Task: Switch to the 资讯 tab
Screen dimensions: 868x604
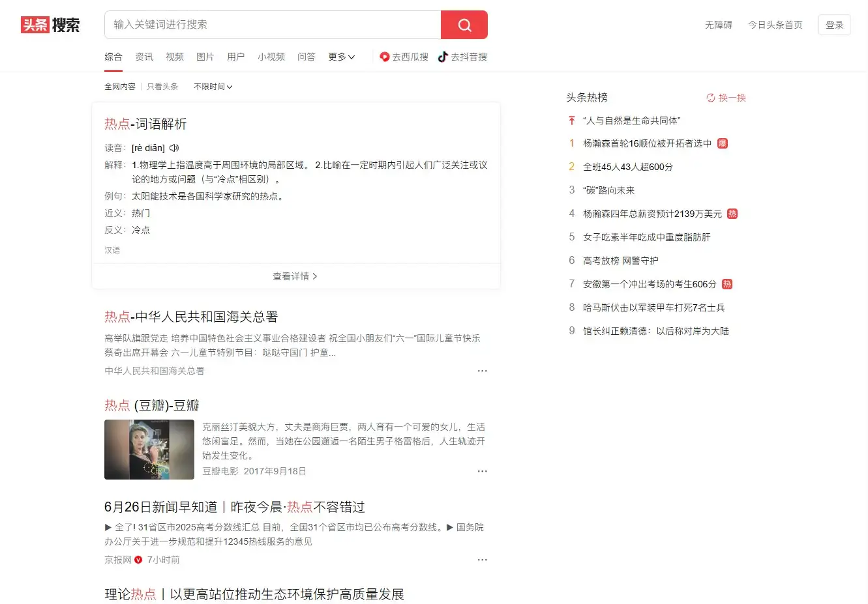Action: tap(144, 57)
